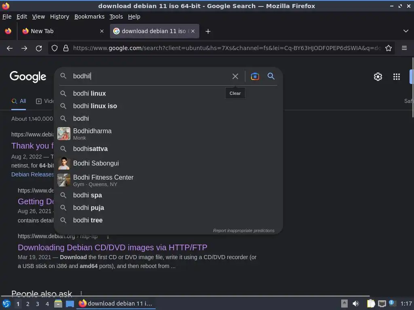Search by image using camera icon

point(255,76)
